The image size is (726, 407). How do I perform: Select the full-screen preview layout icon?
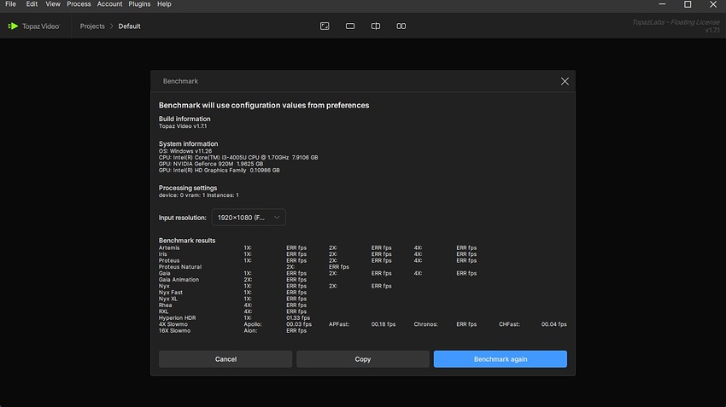325,26
